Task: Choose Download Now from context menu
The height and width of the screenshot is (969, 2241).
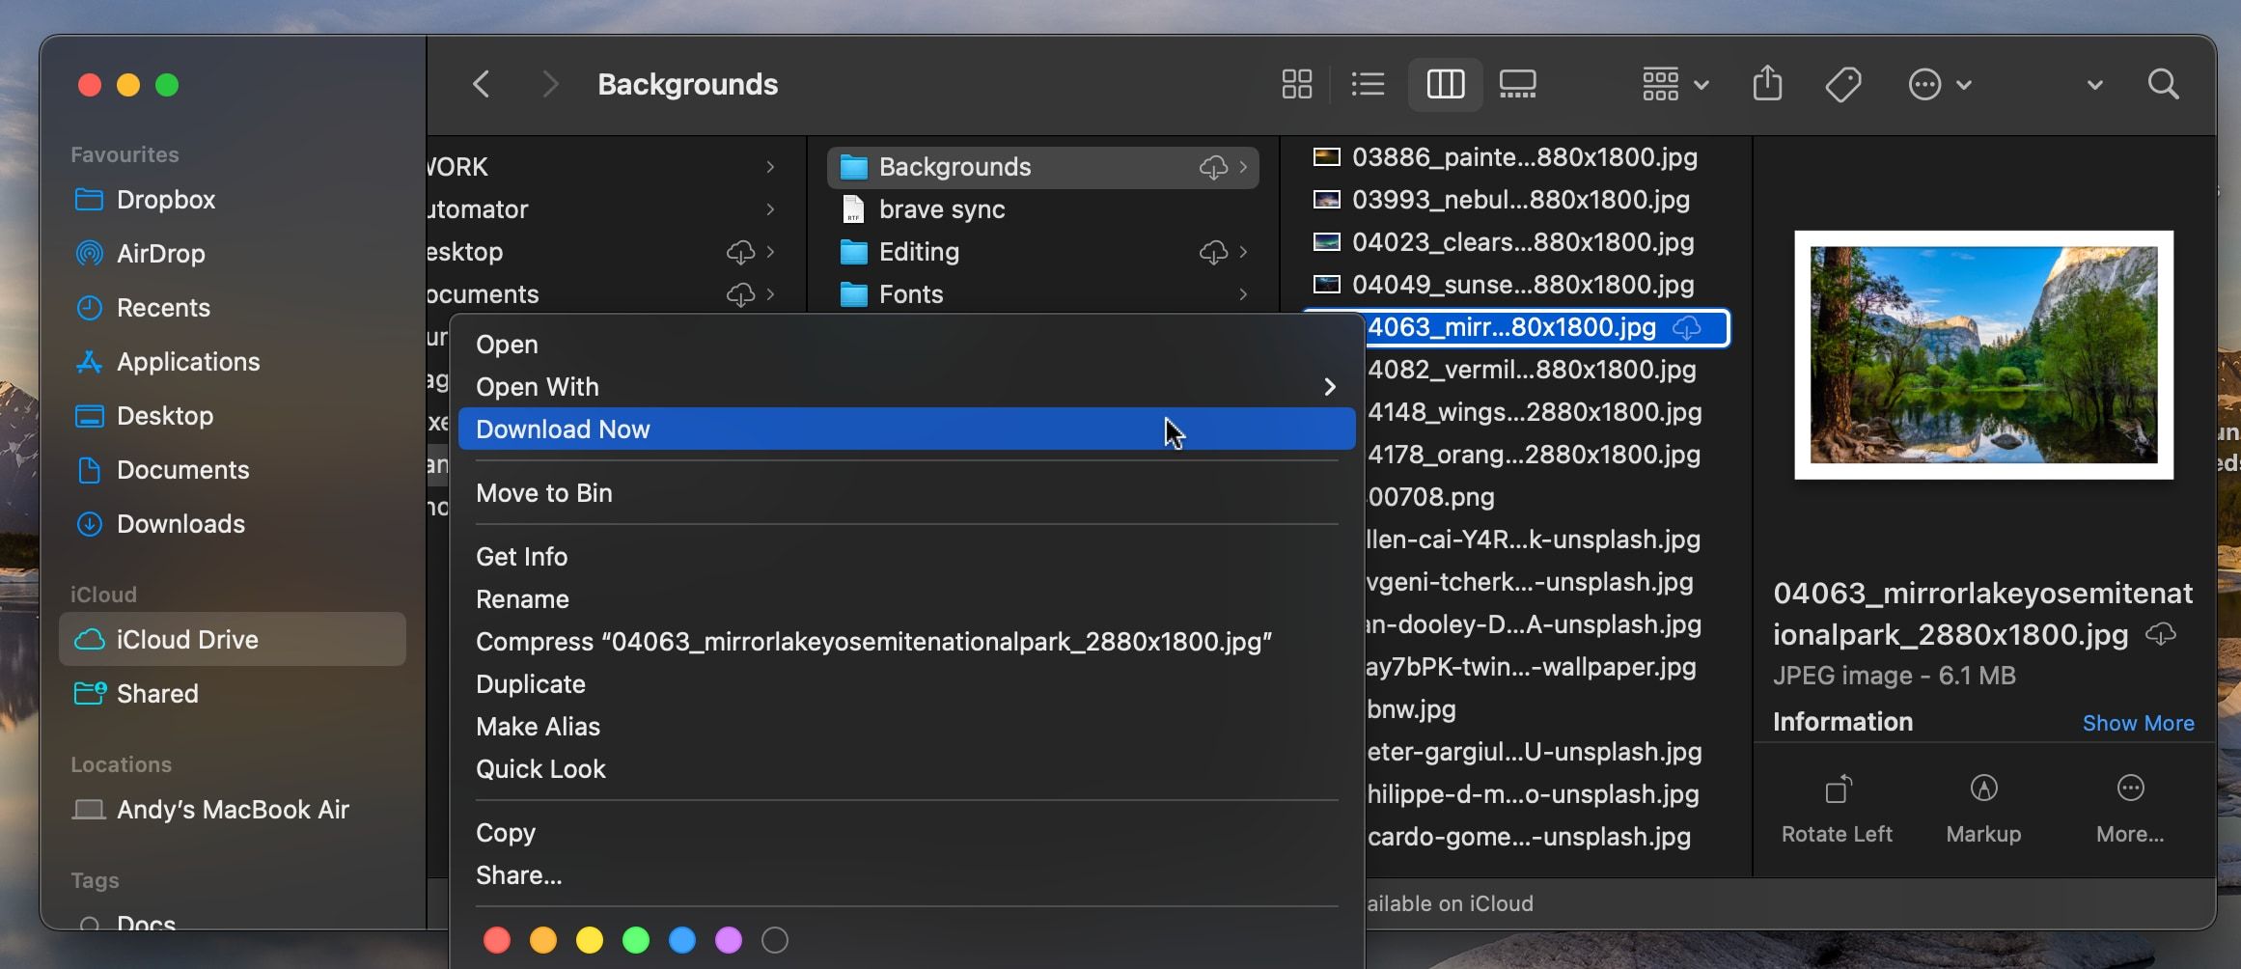Action: pyautogui.click(x=905, y=429)
